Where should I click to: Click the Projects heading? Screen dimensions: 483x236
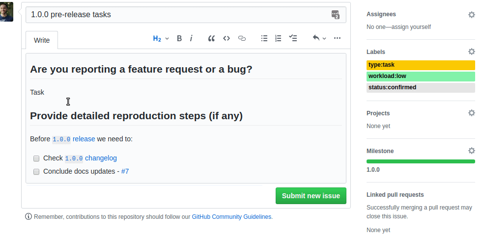click(378, 113)
